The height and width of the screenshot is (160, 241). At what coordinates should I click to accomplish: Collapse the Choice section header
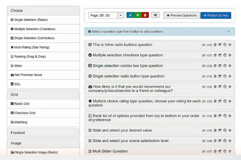pyautogui.click(x=43, y=11)
